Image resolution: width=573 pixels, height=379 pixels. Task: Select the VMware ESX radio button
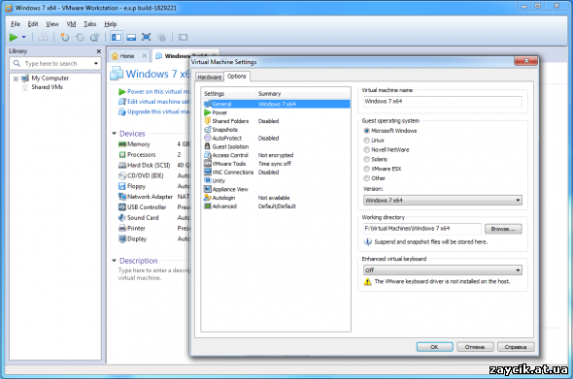366,169
